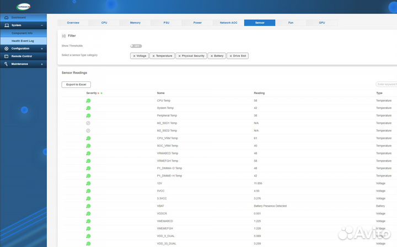Switch to the Network AOC tab
The width and height of the screenshot is (397, 247).
coord(228,23)
